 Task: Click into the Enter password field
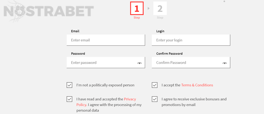pyautogui.click(x=106, y=63)
